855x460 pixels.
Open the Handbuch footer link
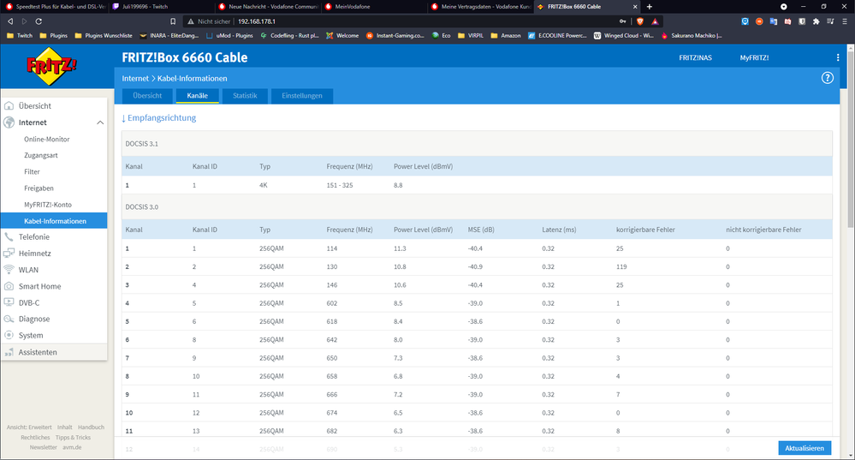pyautogui.click(x=91, y=427)
